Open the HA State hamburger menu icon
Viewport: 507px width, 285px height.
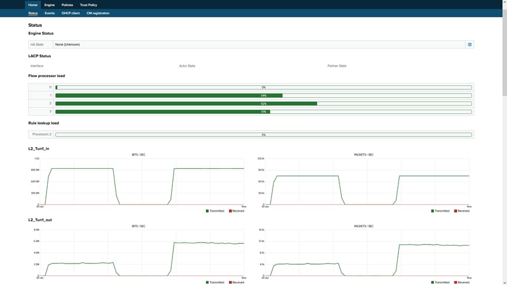(x=469, y=45)
